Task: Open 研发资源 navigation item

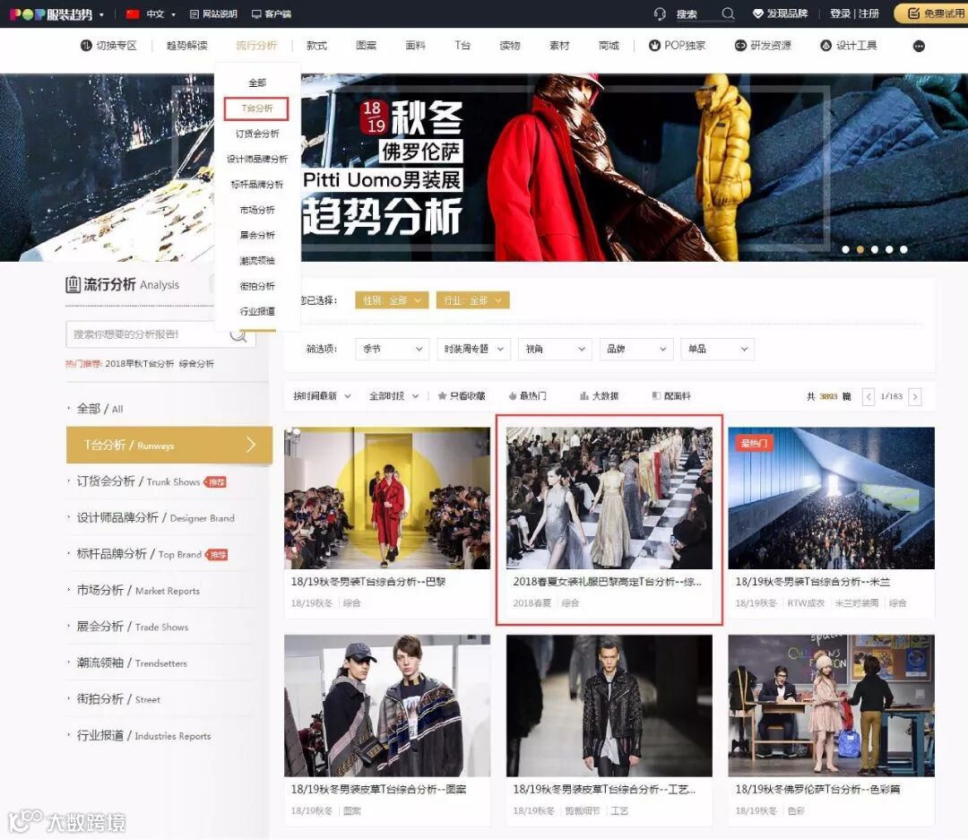Action: tap(763, 46)
